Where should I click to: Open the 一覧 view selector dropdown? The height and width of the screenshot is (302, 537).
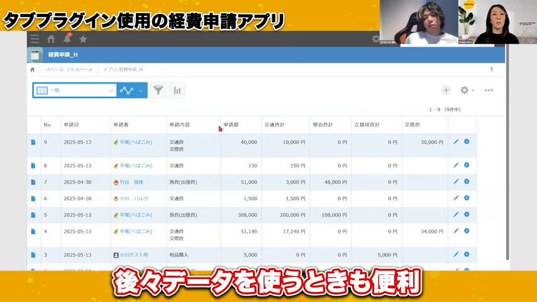pyautogui.click(x=74, y=90)
